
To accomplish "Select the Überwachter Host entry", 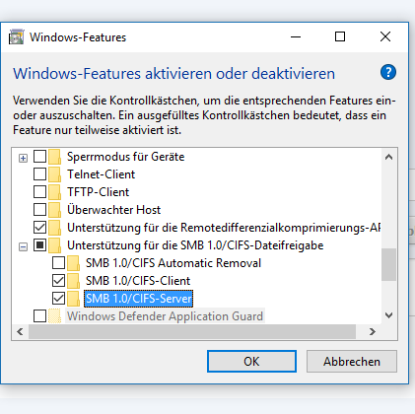I will pyautogui.click(x=113, y=210).
